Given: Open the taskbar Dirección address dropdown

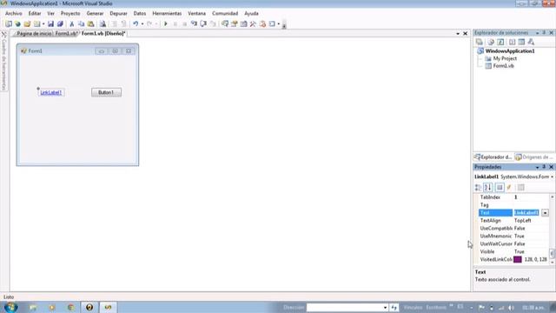Looking at the screenshot, I should tap(385, 307).
